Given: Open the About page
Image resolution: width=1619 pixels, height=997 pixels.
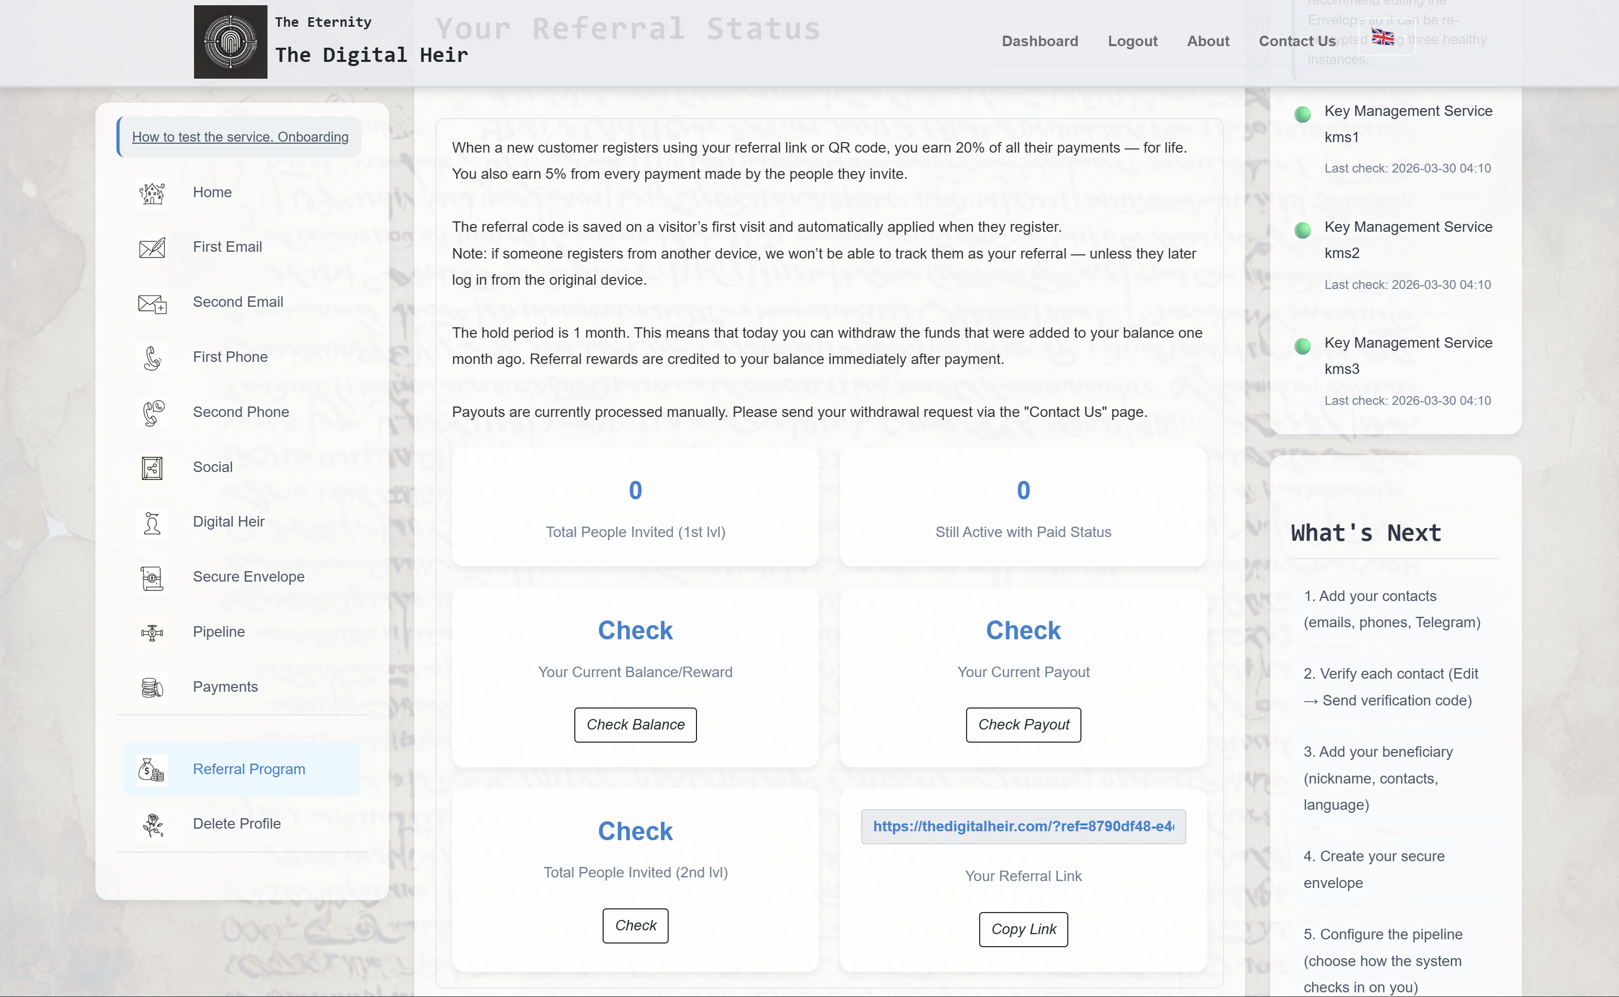Looking at the screenshot, I should coord(1208,41).
